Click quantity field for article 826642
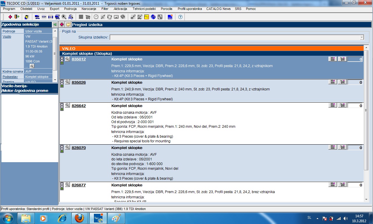This screenshot has width=373, height=224. (355, 106)
